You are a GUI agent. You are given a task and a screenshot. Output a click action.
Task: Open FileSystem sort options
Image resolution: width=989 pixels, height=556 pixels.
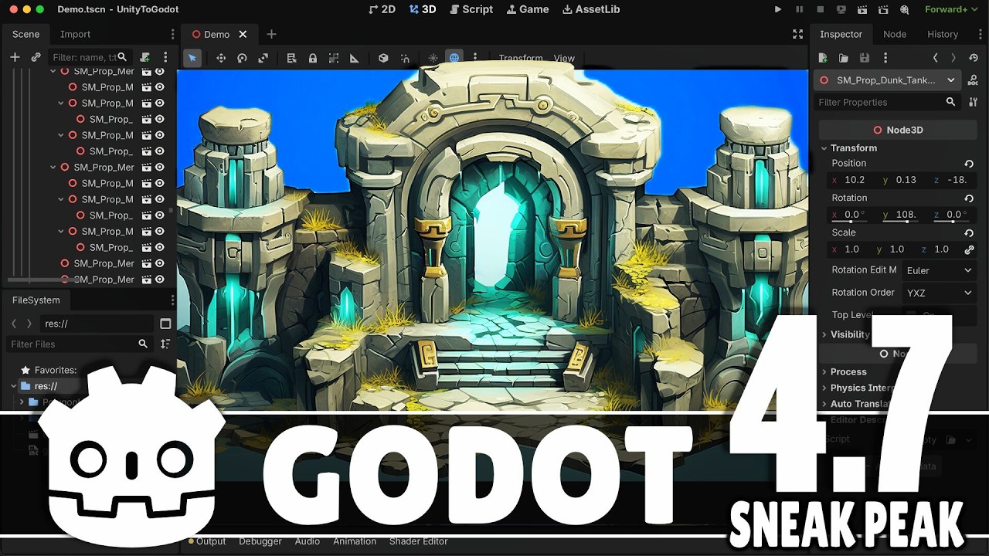point(165,344)
